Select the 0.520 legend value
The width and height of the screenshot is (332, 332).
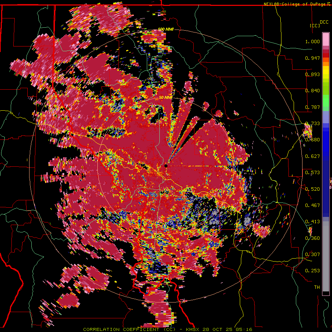tap(312, 189)
